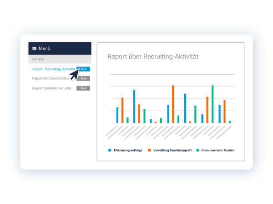Open the hamburger menu icon
The width and height of the screenshot is (273, 204).
pyautogui.click(x=34, y=49)
